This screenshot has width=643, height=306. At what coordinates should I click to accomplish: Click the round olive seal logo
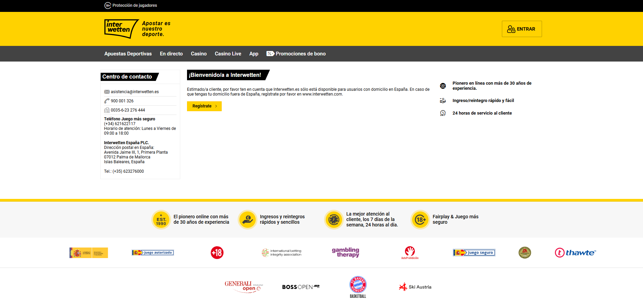(525, 253)
